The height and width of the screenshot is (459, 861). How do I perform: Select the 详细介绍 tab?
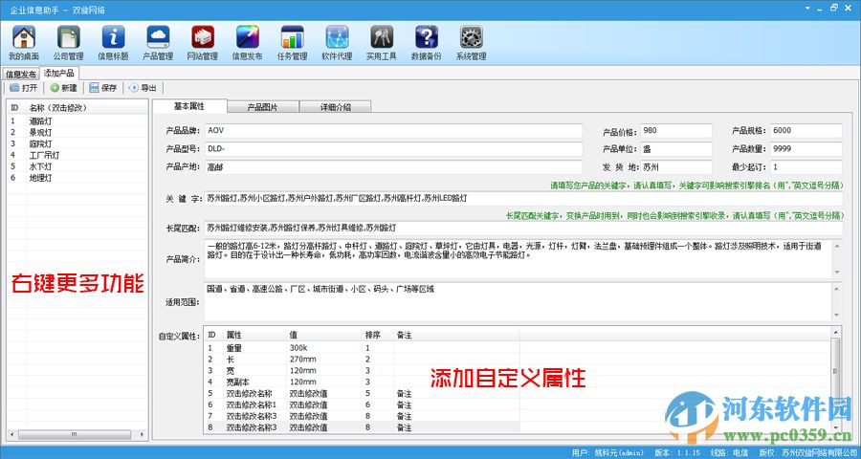336,107
